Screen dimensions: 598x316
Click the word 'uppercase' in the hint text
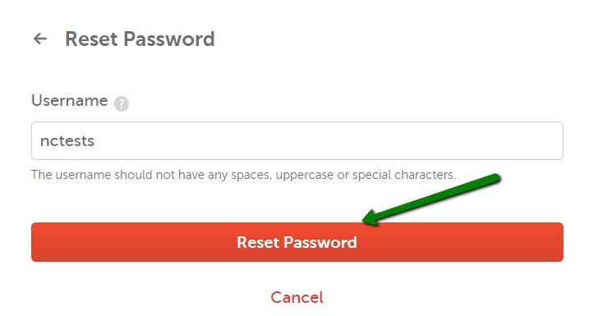(304, 175)
